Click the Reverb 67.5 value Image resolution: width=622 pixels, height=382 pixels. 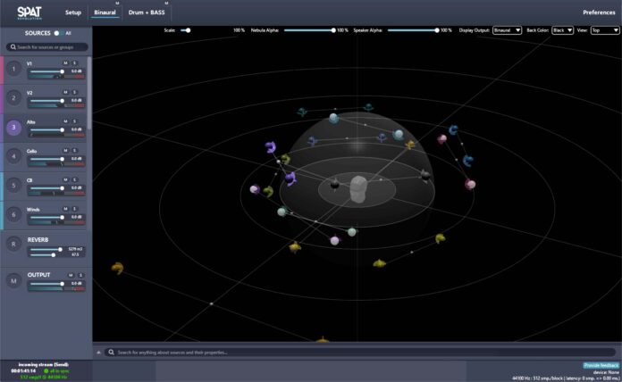tap(75, 254)
